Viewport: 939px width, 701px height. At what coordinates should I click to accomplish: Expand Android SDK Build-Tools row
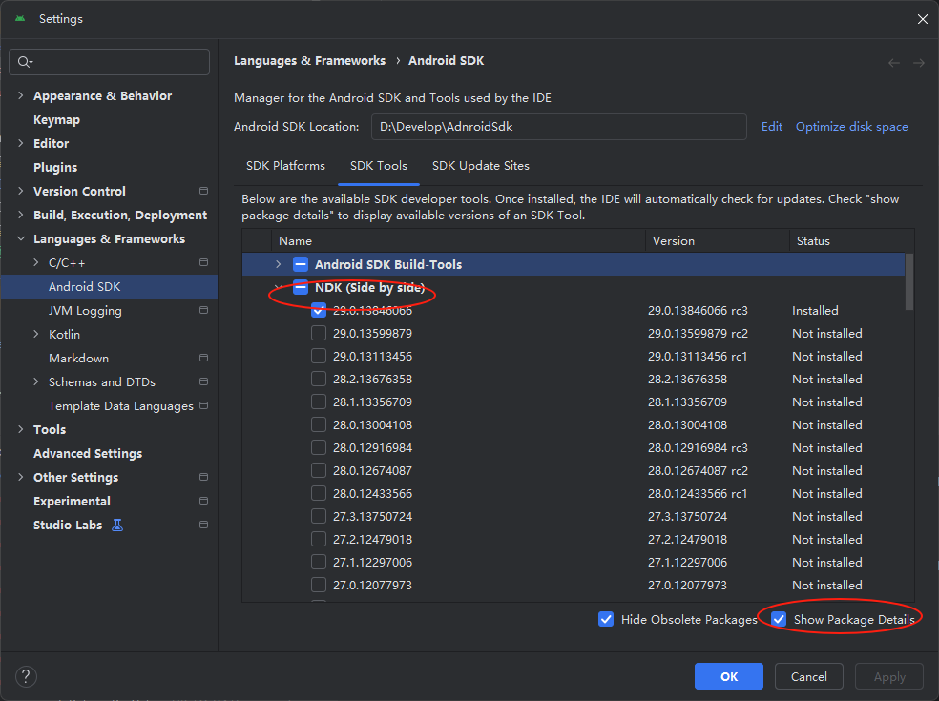pyautogui.click(x=279, y=264)
